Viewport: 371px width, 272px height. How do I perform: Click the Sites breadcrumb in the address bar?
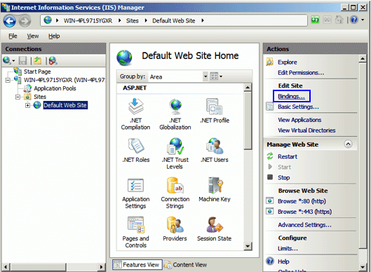[133, 21]
